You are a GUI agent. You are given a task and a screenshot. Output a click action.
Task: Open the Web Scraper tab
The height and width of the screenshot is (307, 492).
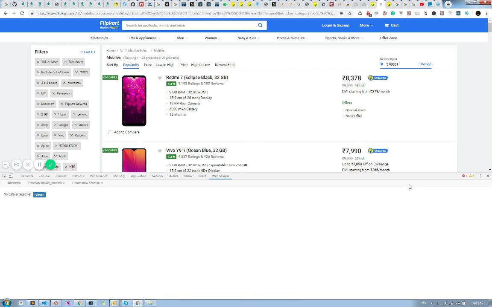coord(220,176)
